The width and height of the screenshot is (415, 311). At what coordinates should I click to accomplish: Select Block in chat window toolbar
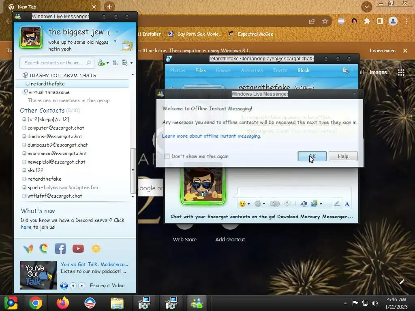[x=303, y=70]
